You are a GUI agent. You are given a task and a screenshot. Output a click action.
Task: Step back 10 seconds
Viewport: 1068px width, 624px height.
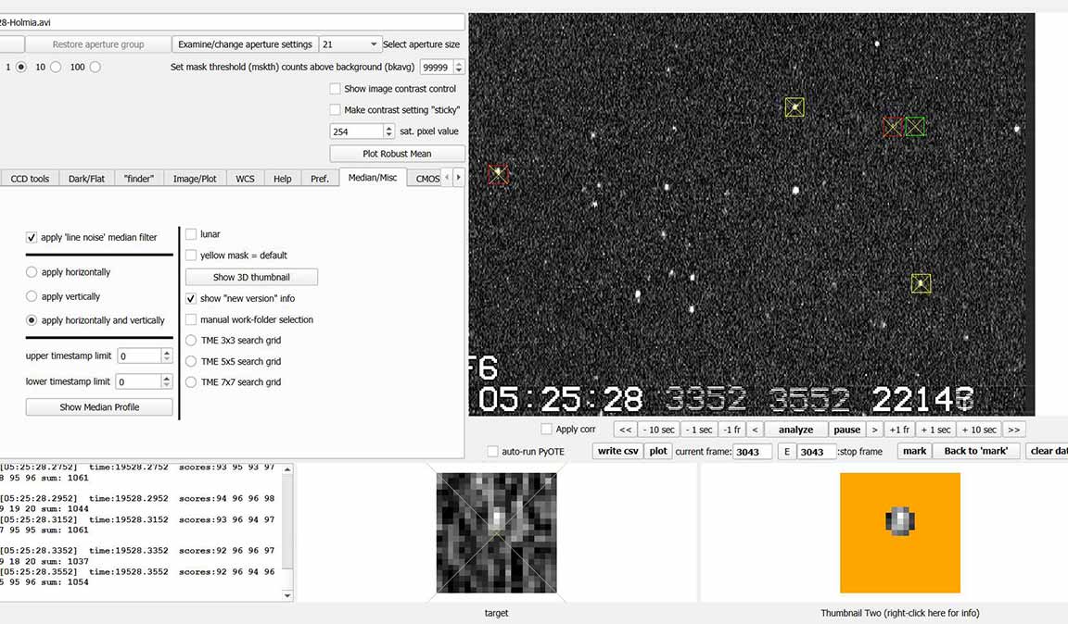[x=658, y=430]
